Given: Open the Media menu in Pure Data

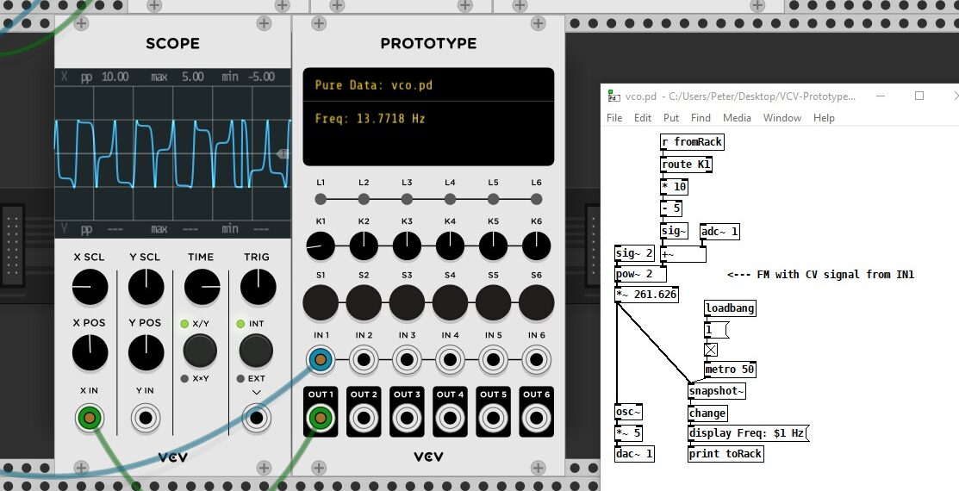Looking at the screenshot, I should click(x=737, y=118).
